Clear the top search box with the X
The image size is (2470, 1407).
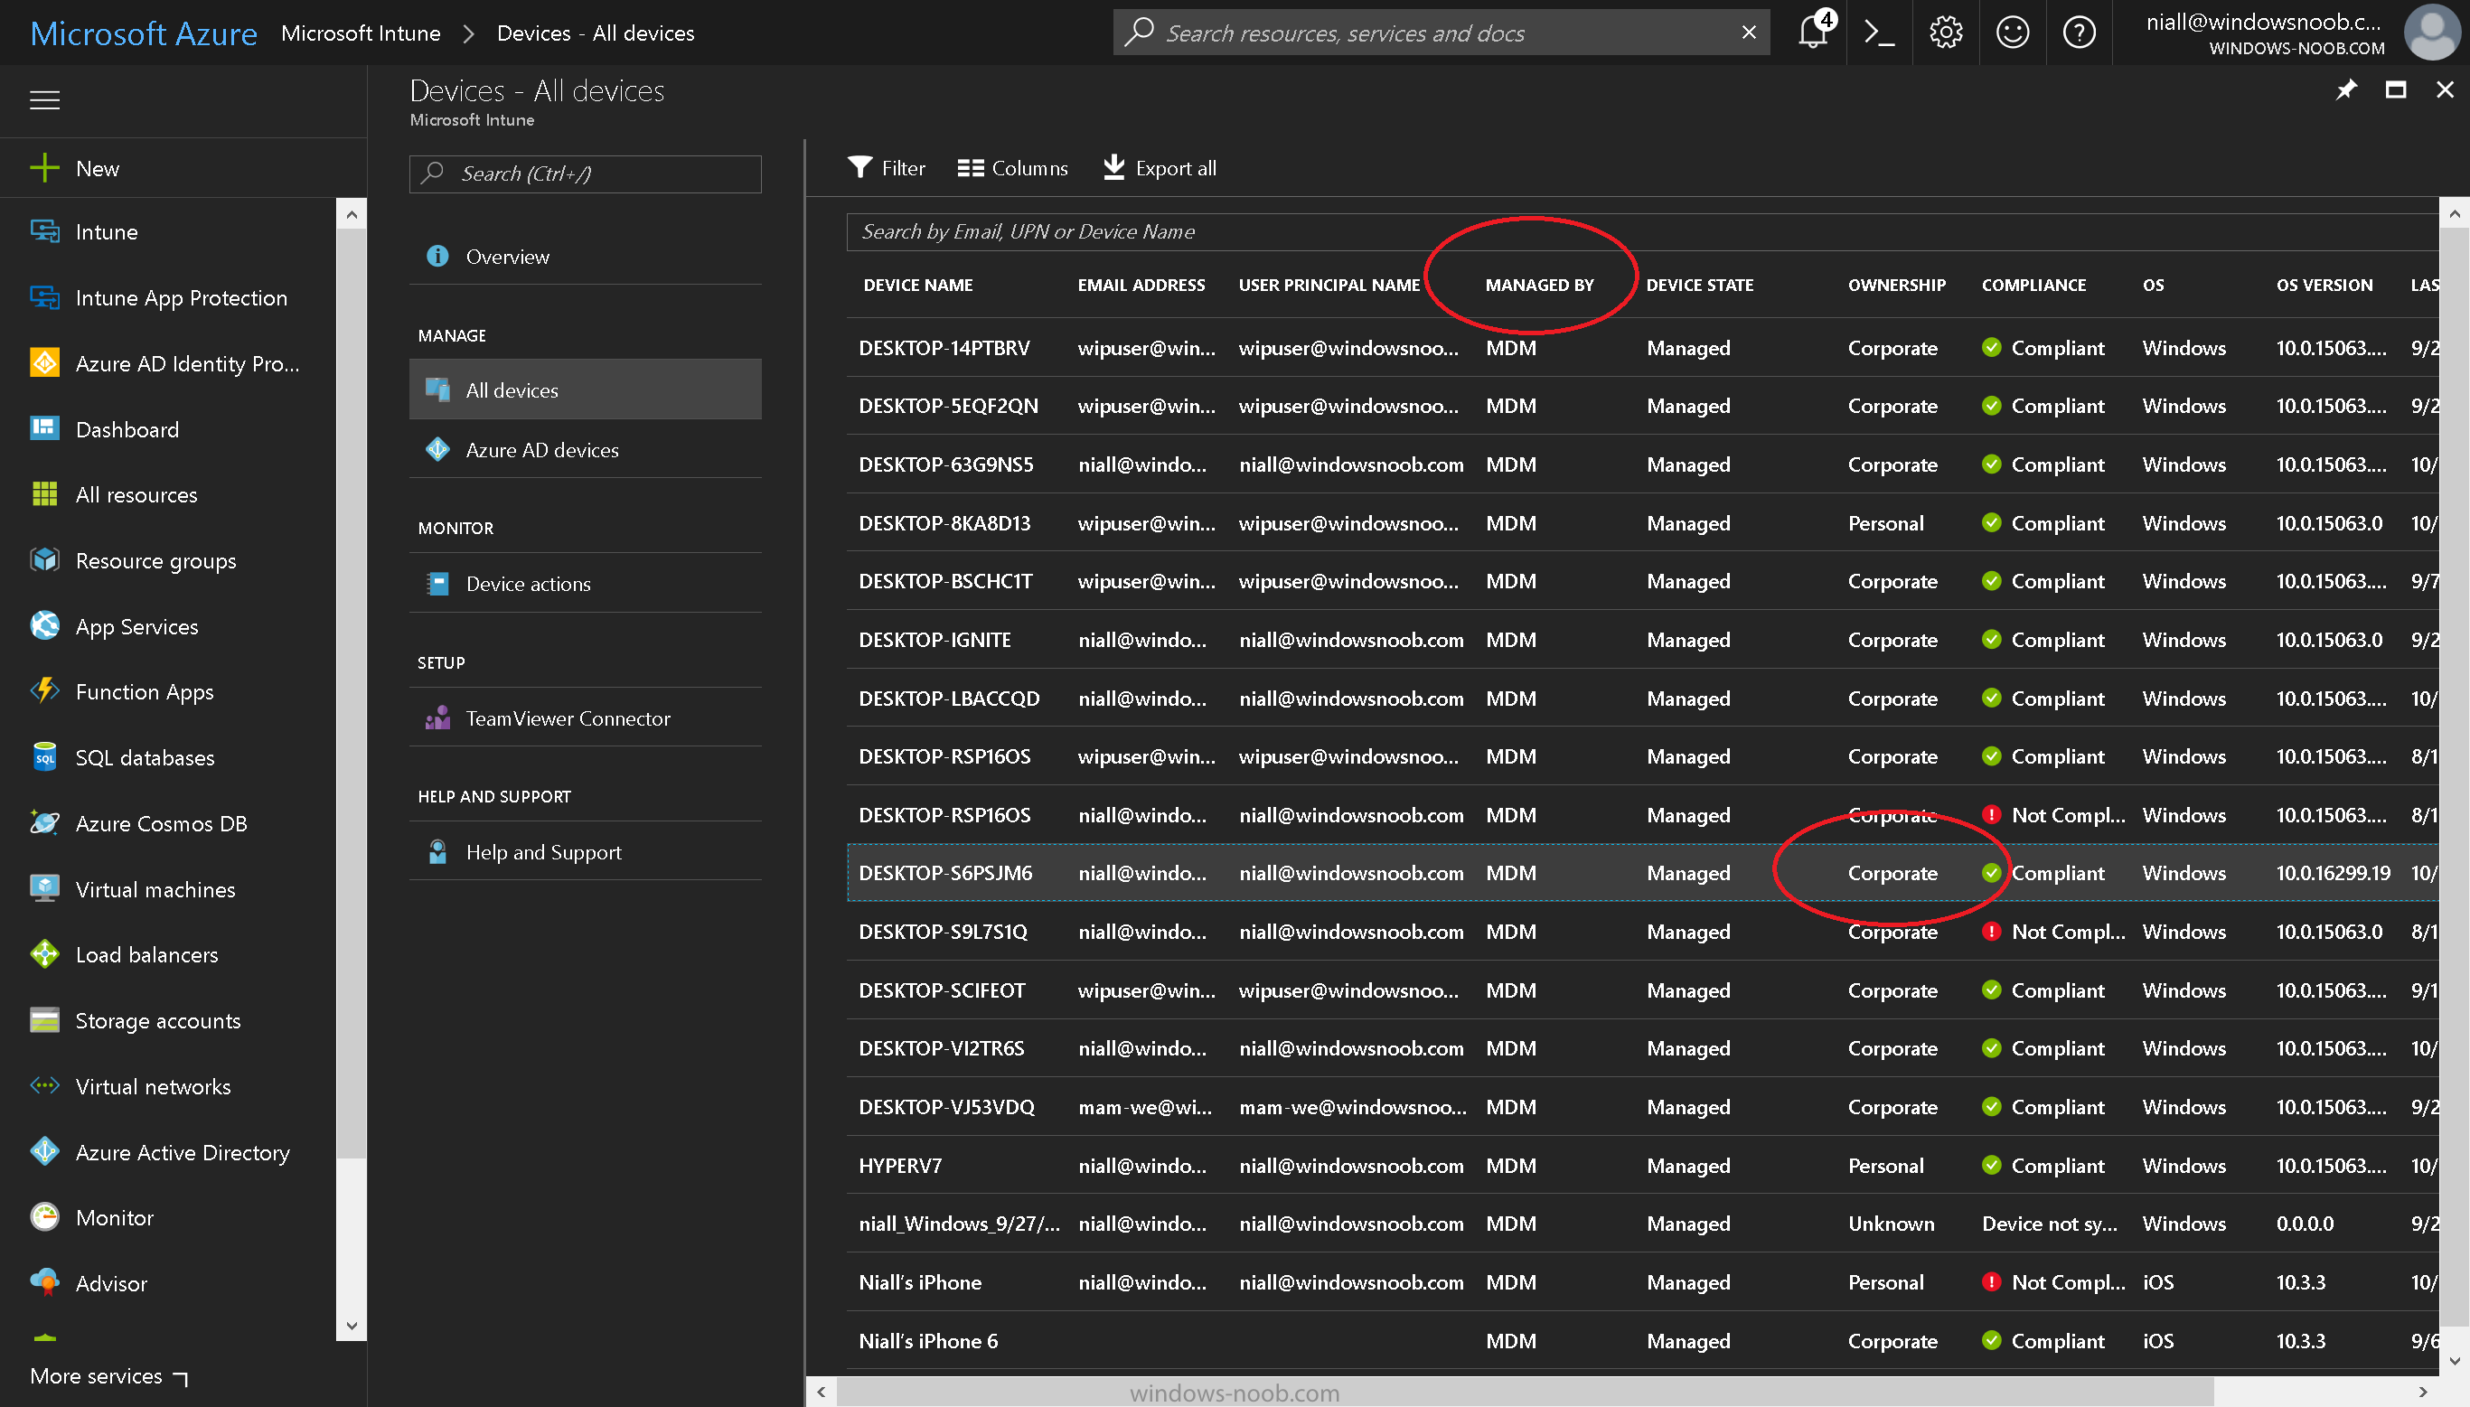1748,33
